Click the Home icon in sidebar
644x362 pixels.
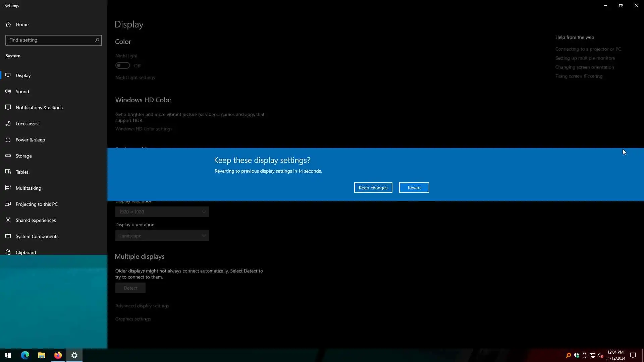tap(8, 24)
